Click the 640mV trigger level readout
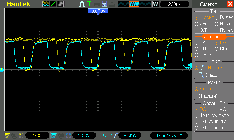Viewport: 234px width, 140px height. point(129,136)
